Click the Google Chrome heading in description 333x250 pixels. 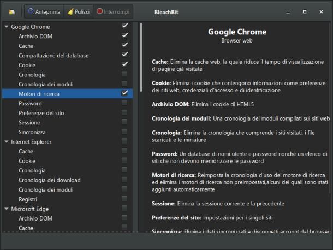237,32
